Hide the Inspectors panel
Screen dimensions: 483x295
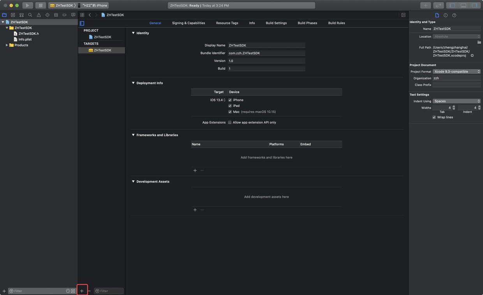[474, 5]
